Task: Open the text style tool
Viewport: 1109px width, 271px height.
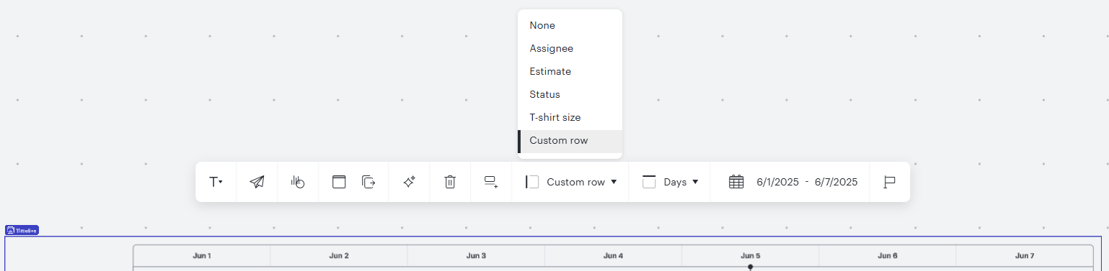Action: tap(216, 182)
